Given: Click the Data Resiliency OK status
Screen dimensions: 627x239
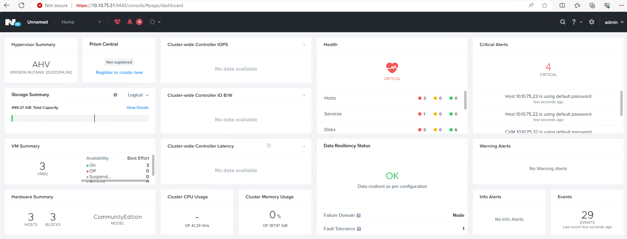Looking at the screenshot, I should tap(392, 176).
